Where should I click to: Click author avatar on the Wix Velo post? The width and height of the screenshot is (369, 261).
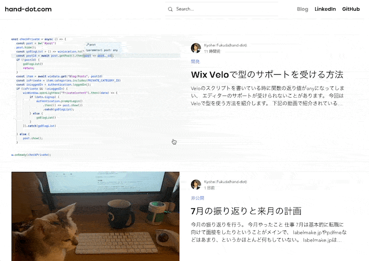(196, 48)
